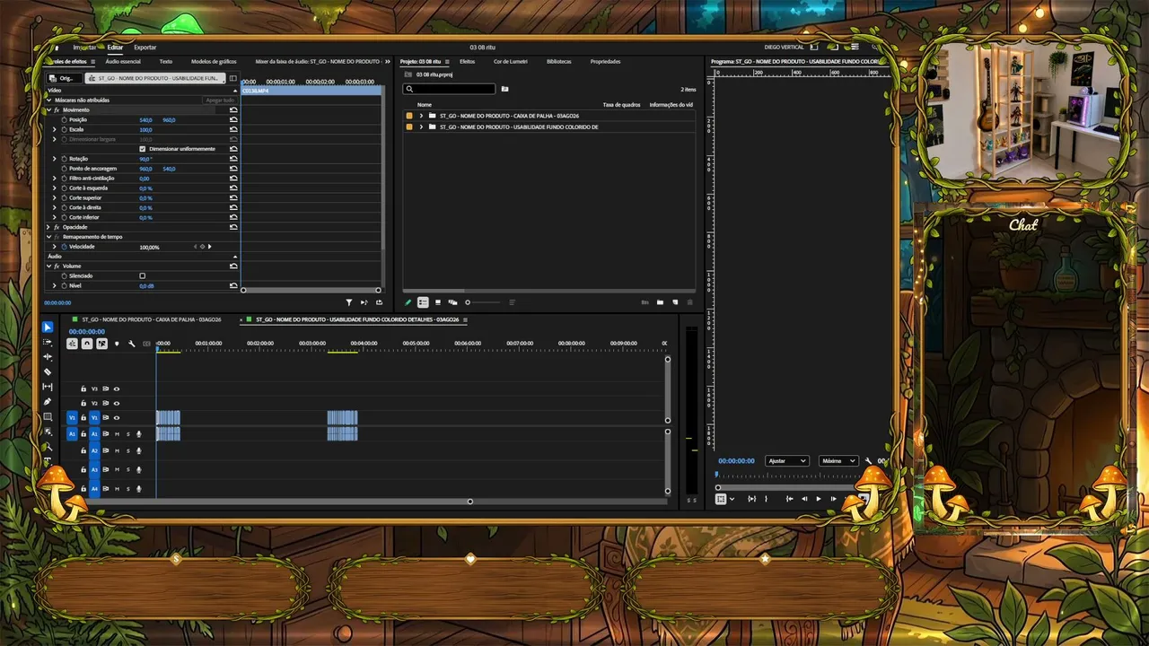Pick the Razor tool

48,371
